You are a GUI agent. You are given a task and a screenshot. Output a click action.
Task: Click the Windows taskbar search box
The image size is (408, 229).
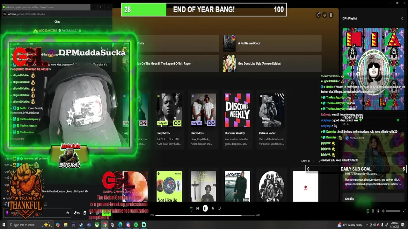click(31, 225)
